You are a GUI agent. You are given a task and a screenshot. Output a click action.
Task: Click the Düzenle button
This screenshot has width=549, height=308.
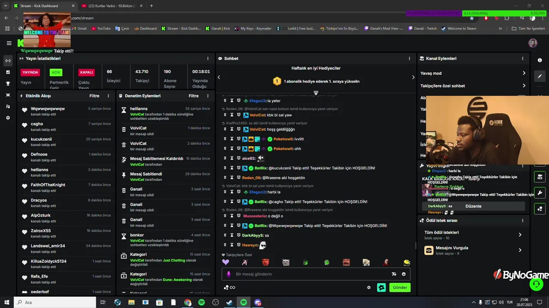tap(474, 206)
